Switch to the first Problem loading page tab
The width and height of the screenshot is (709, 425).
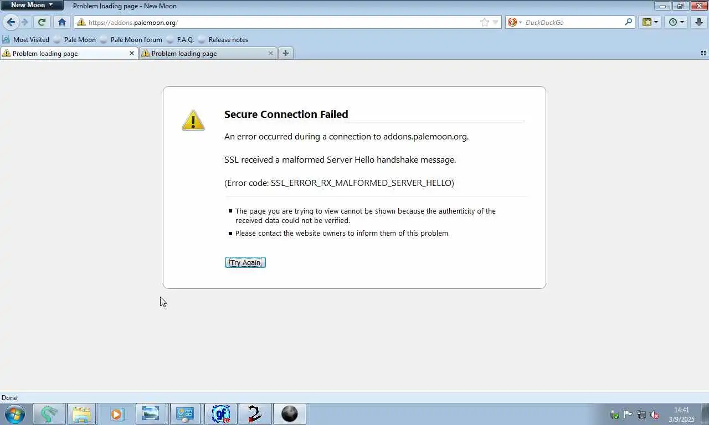tap(69, 54)
